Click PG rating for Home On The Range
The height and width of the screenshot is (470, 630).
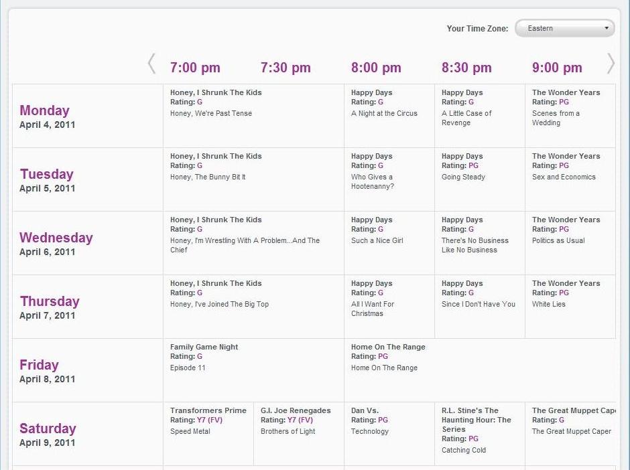click(383, 356)
